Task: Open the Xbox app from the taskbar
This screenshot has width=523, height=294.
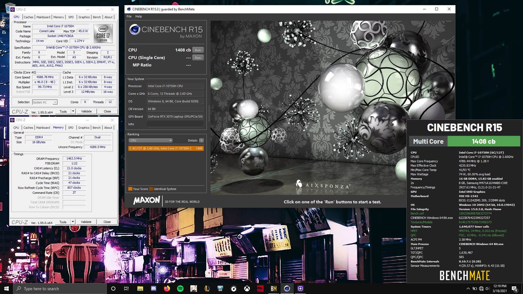Action: (x=247, y=289)
